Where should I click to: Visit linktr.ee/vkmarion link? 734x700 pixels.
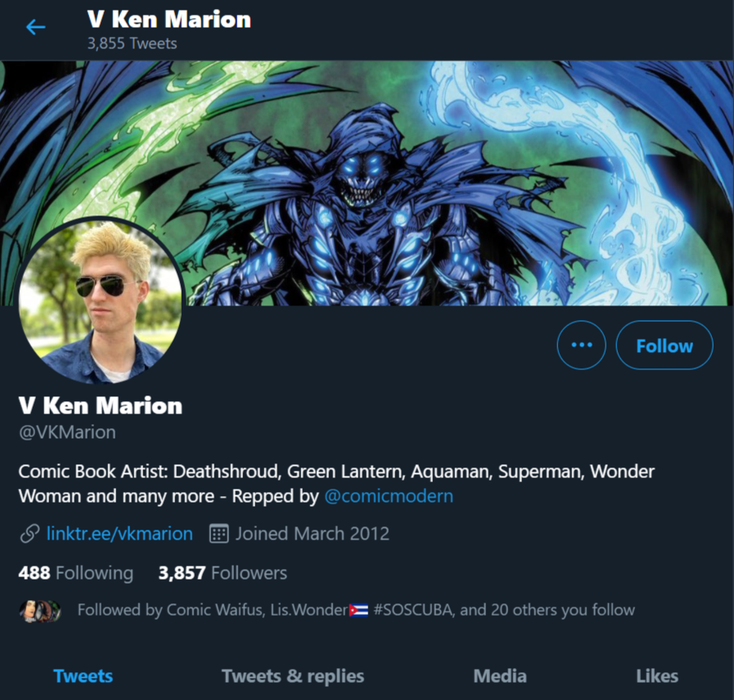tap(119, 533)
